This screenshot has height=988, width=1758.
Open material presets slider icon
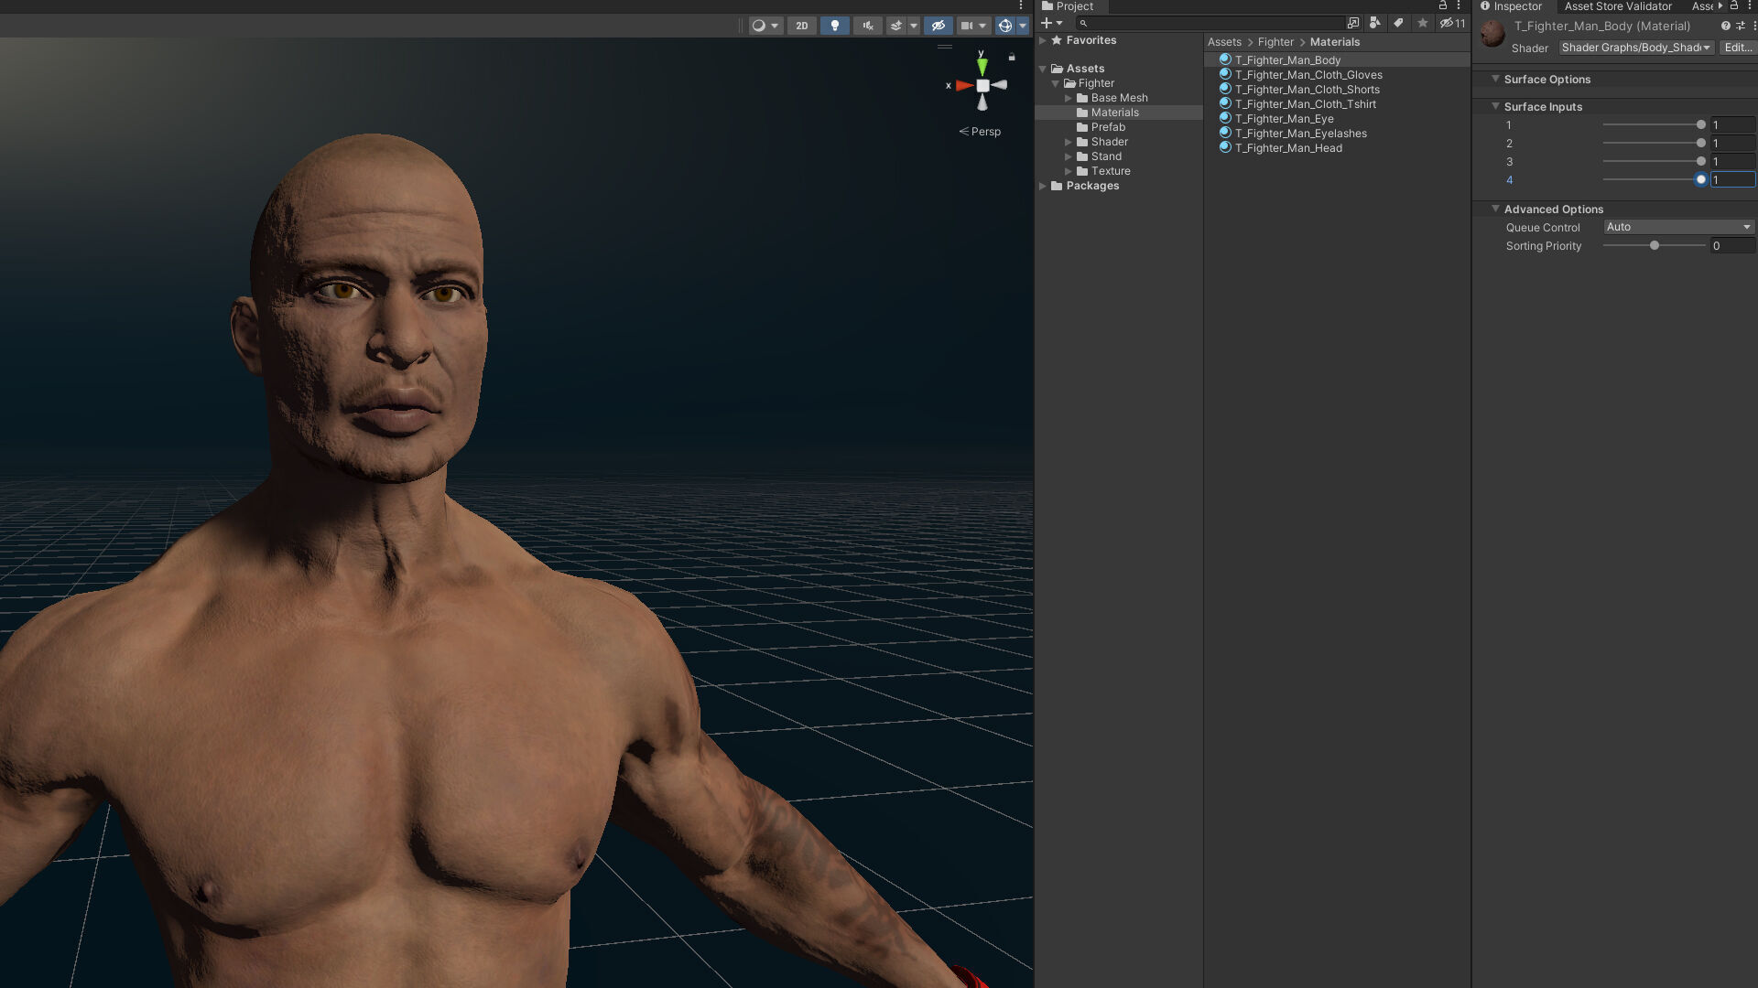(x=1740, y=26)
